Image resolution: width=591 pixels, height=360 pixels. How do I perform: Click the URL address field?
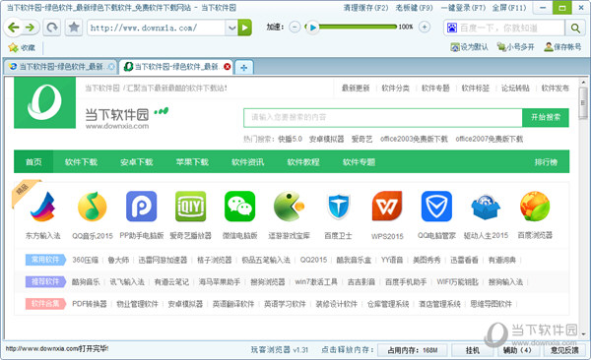[157, 28]
